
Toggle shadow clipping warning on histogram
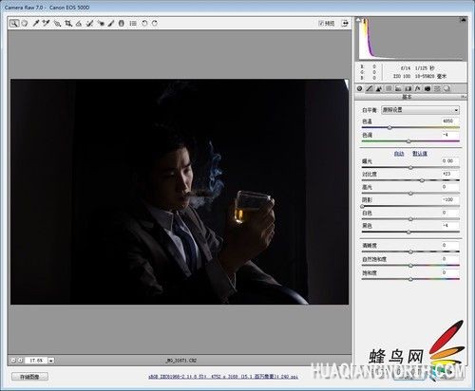point(359,20)
